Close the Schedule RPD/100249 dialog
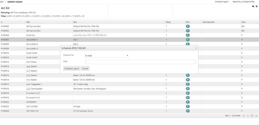Screen dimensions: 259x125 coord(196,48)
